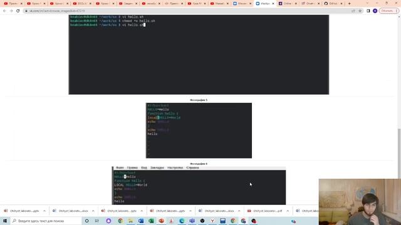The width and height of the screenshot is (401, 225).
Task: Click Настройка in the Фотография 6 image
Action: click(x=175, y=168)
